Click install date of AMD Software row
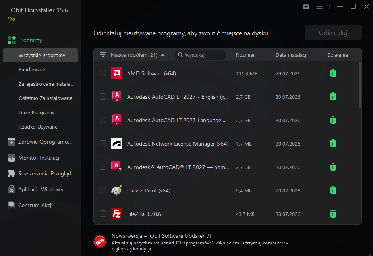The width and height of the screenshot is (373, 256). click(288, 74)
